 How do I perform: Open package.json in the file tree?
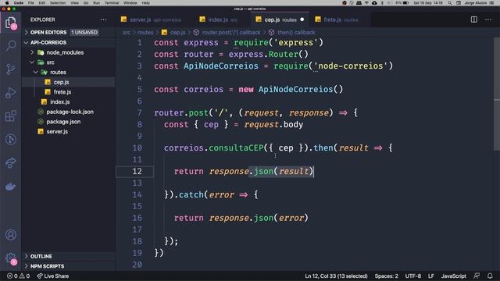(x=68, y=122)
